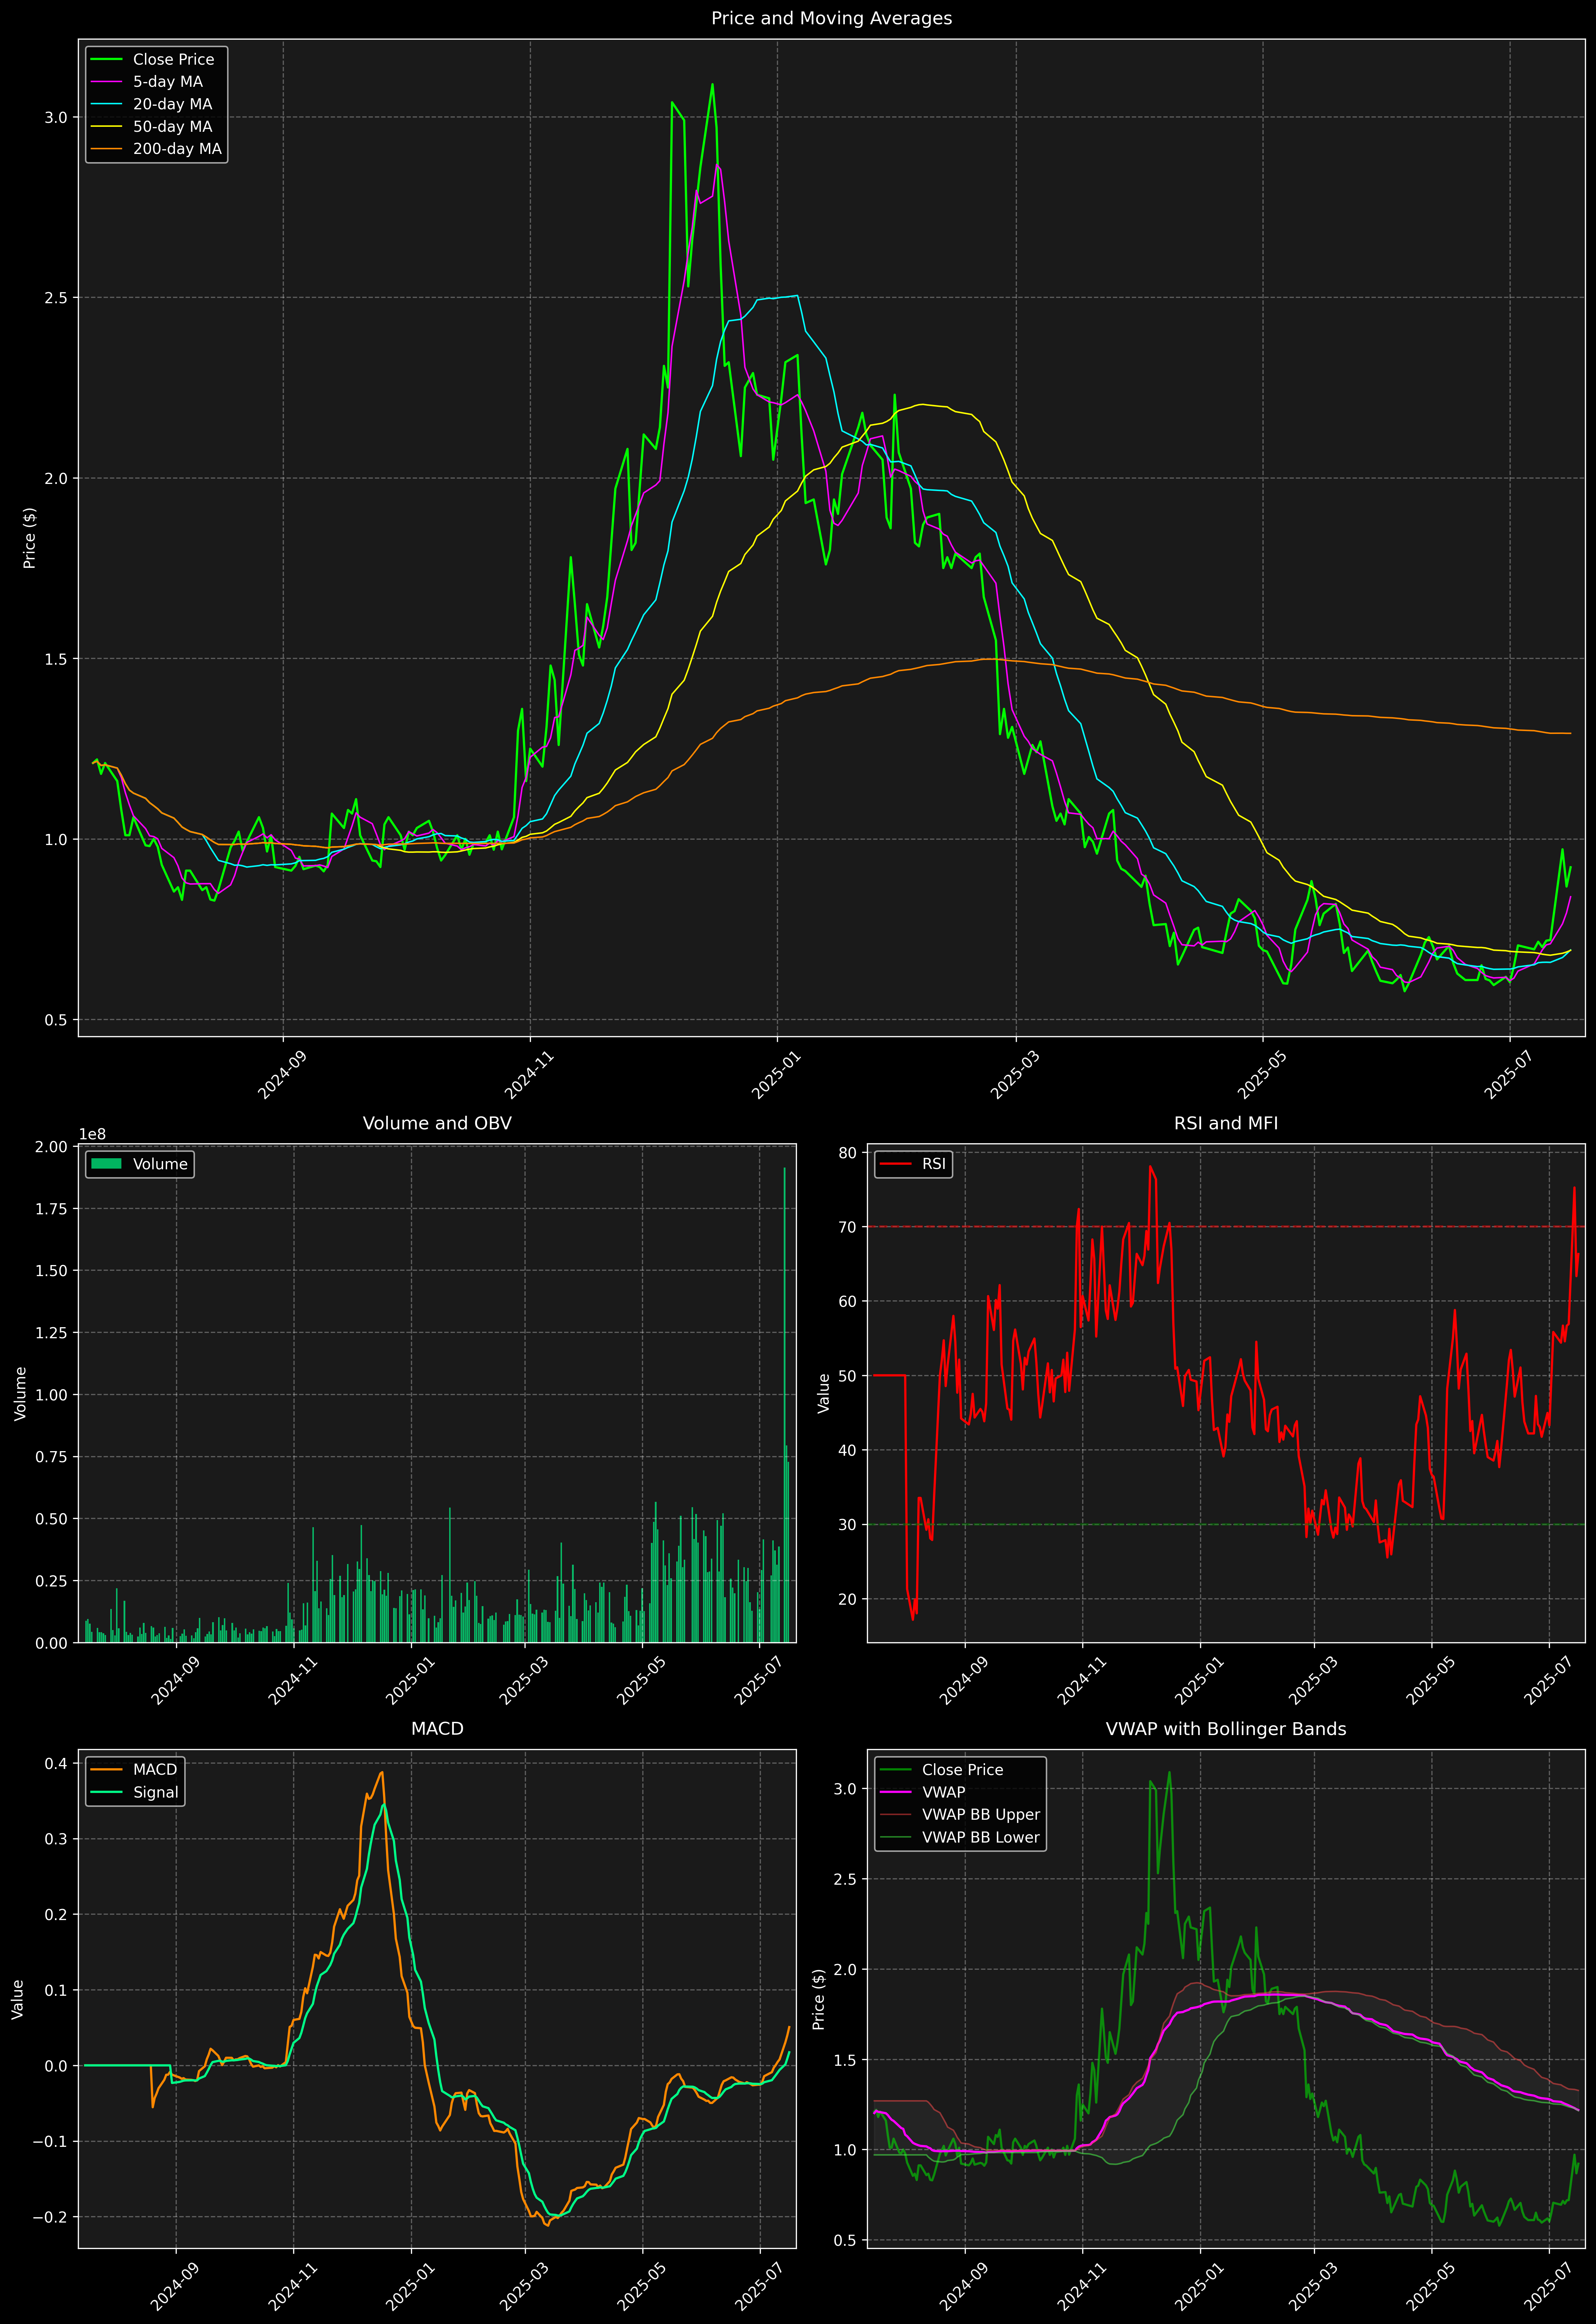The height and width of the screenshot is (2324, 1596).
Task: Select the "5-day MA" legend entry
Action: 168,82
